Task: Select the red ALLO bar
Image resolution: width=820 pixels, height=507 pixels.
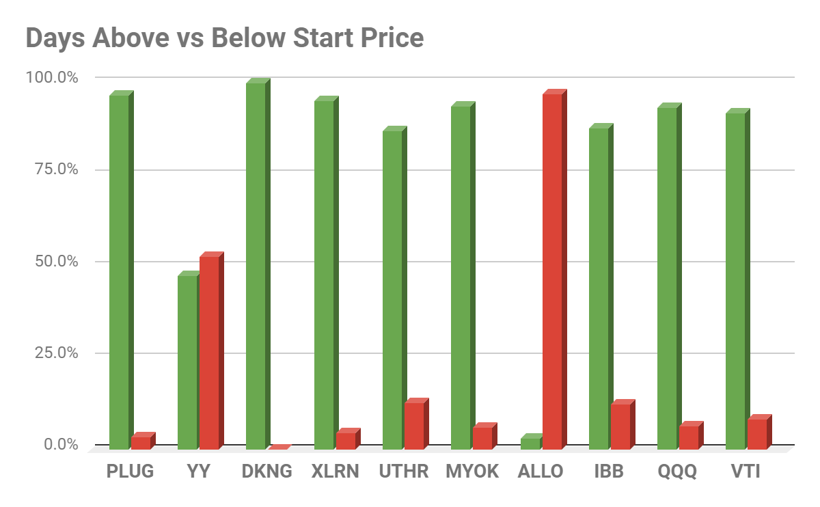Action: point(554,269)
